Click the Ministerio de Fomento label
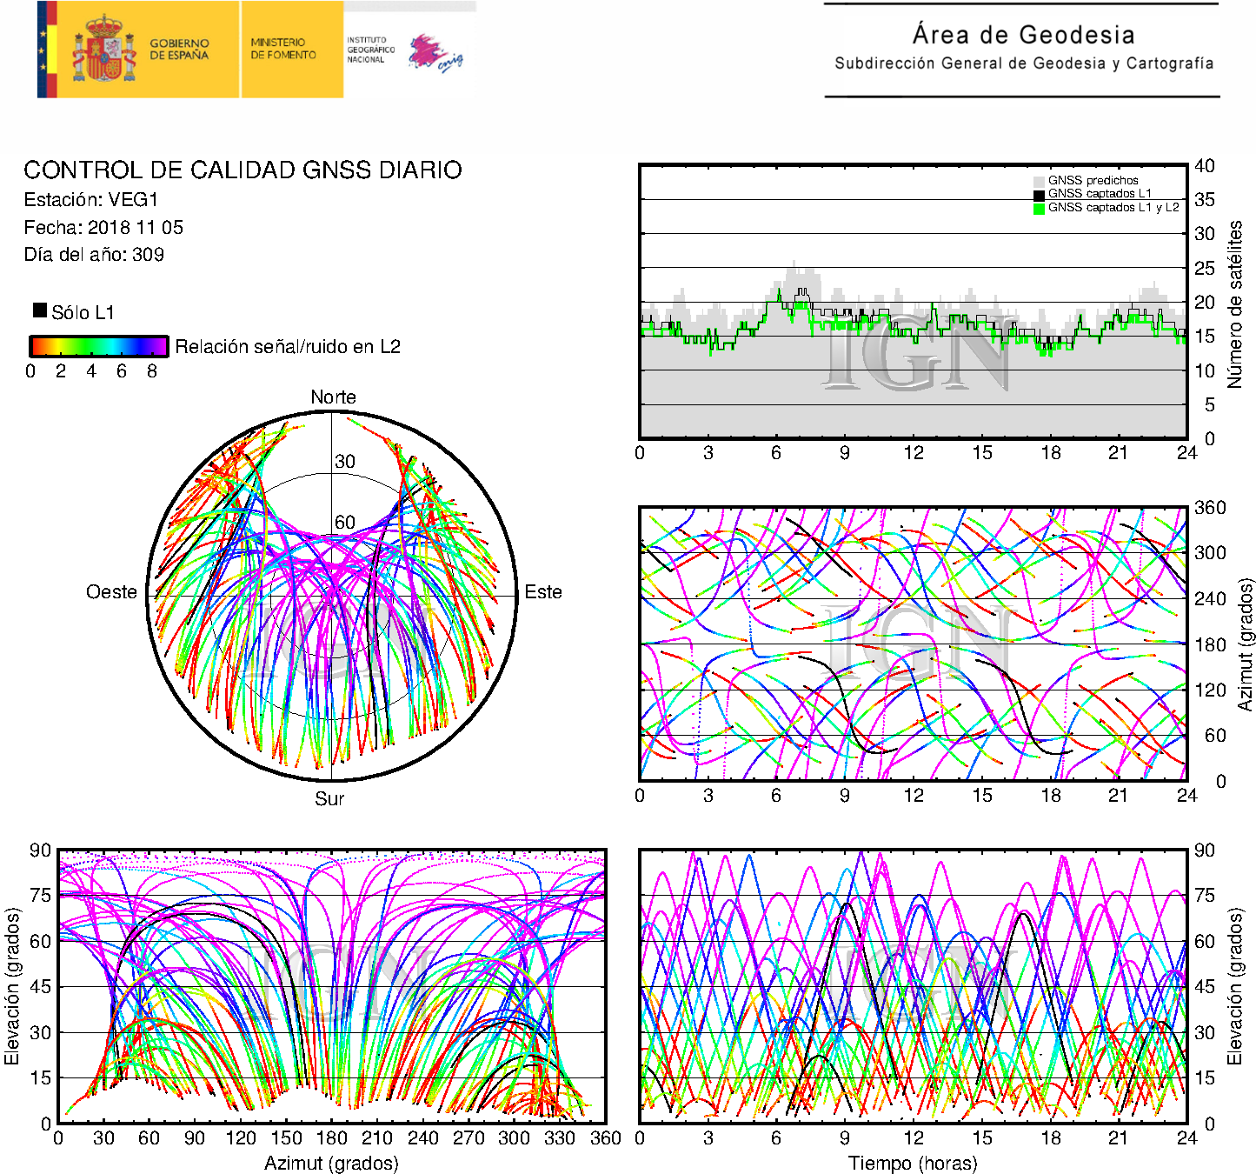 [x=283, y=49]
